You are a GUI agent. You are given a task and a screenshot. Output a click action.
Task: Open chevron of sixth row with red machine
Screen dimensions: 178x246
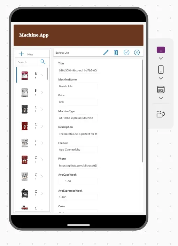coord(42,160)
